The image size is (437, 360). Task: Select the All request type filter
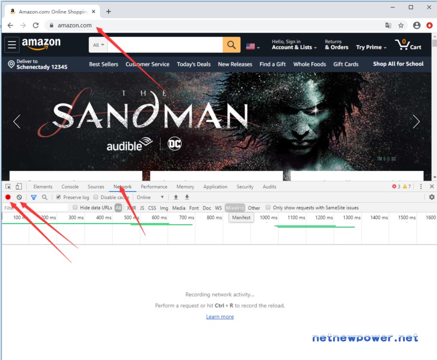[x=118, y=208]
